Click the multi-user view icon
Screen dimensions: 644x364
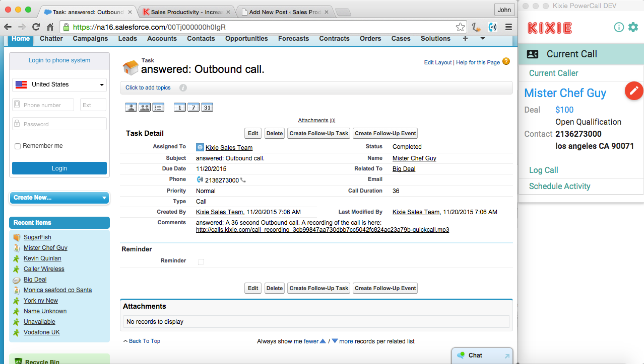(145, 107)
